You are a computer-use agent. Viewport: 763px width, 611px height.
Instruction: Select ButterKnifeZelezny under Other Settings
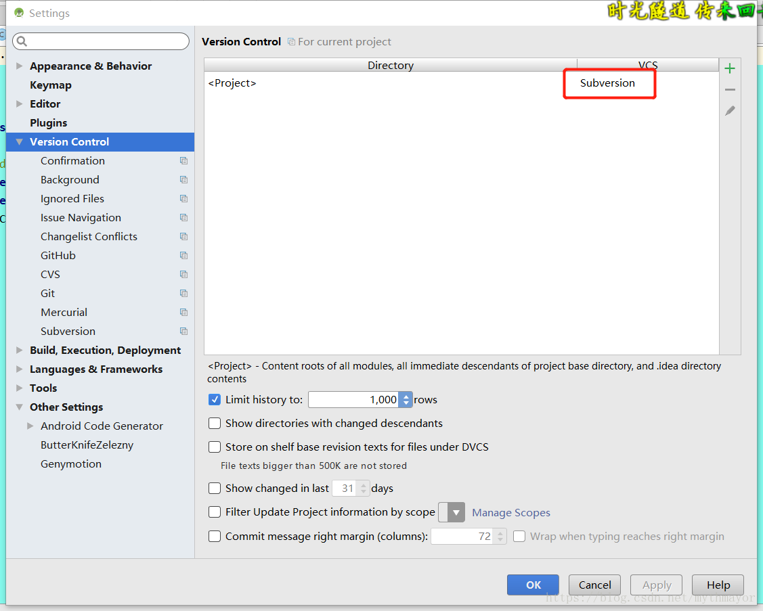[87, 445]
